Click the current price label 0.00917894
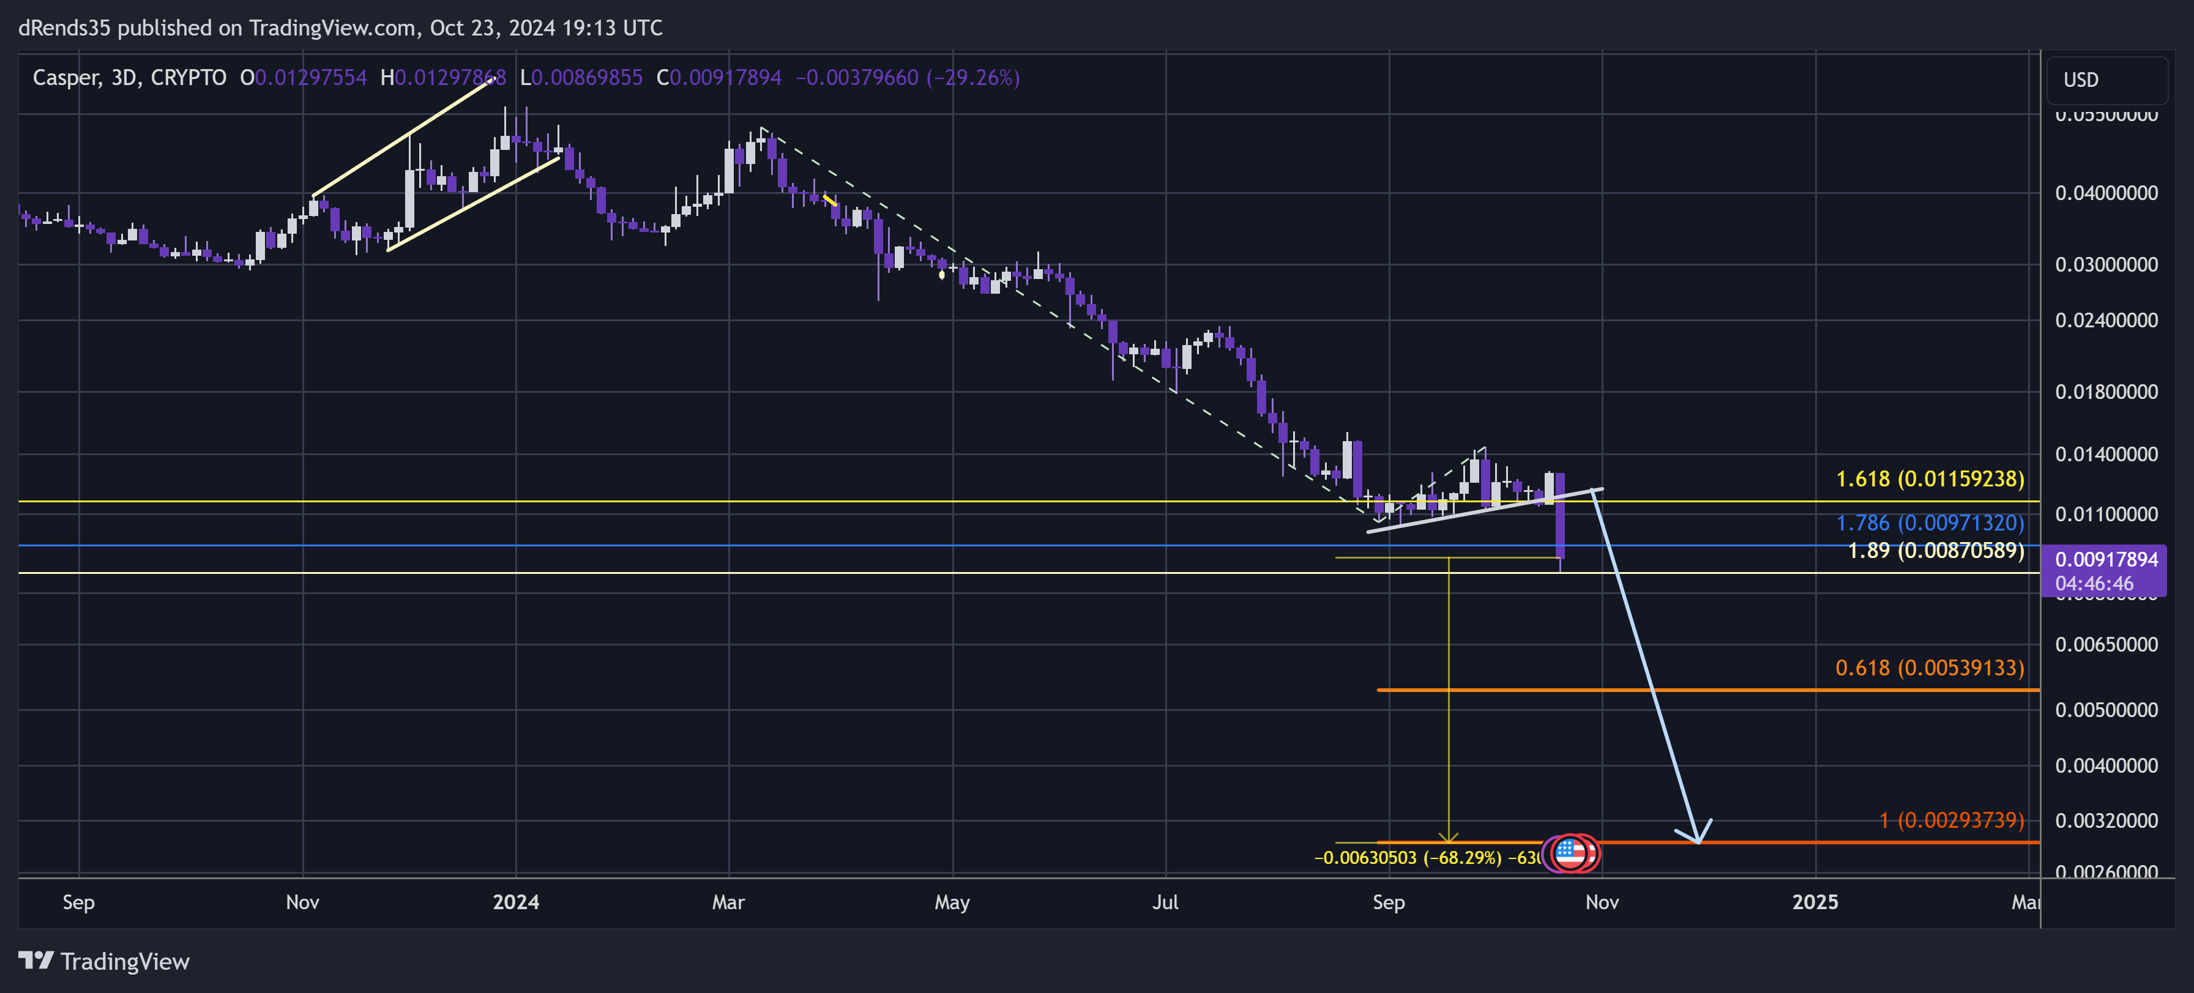This screenshot has width=2194, height=993. click(2105, 560)
